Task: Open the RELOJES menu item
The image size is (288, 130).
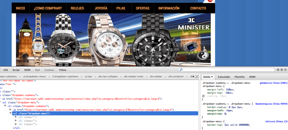Action: point(77,8)
